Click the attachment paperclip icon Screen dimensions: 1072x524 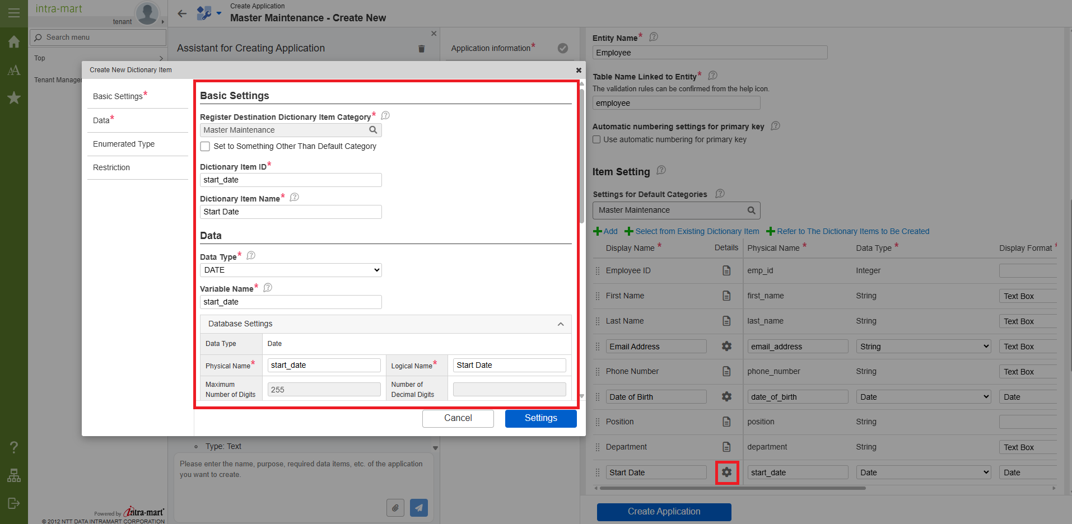[x=395, y=508]
